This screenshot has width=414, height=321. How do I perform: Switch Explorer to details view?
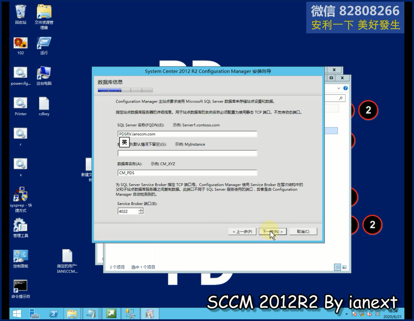[x=337, y=267]
